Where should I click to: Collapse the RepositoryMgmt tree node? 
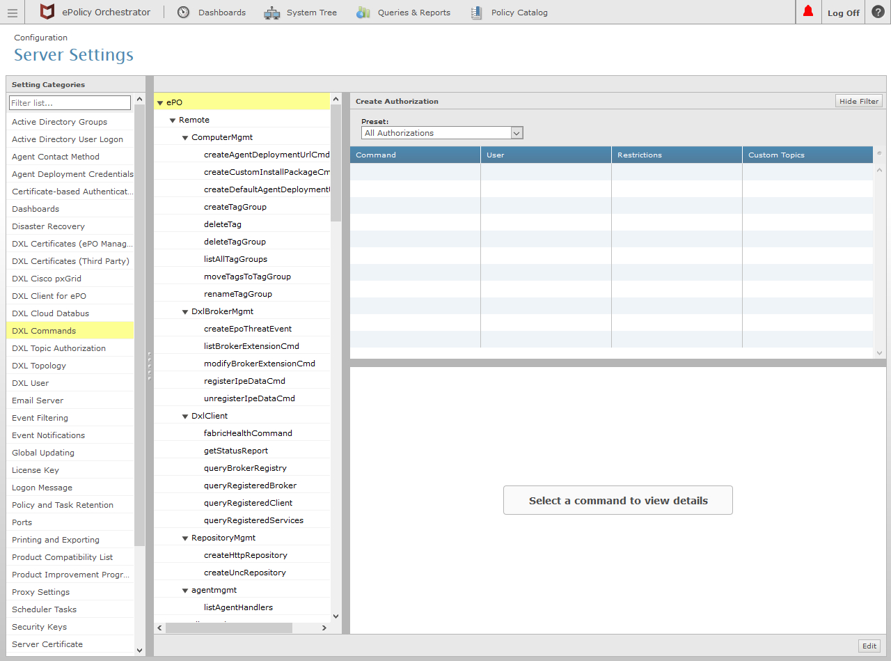tap(185, 538)
